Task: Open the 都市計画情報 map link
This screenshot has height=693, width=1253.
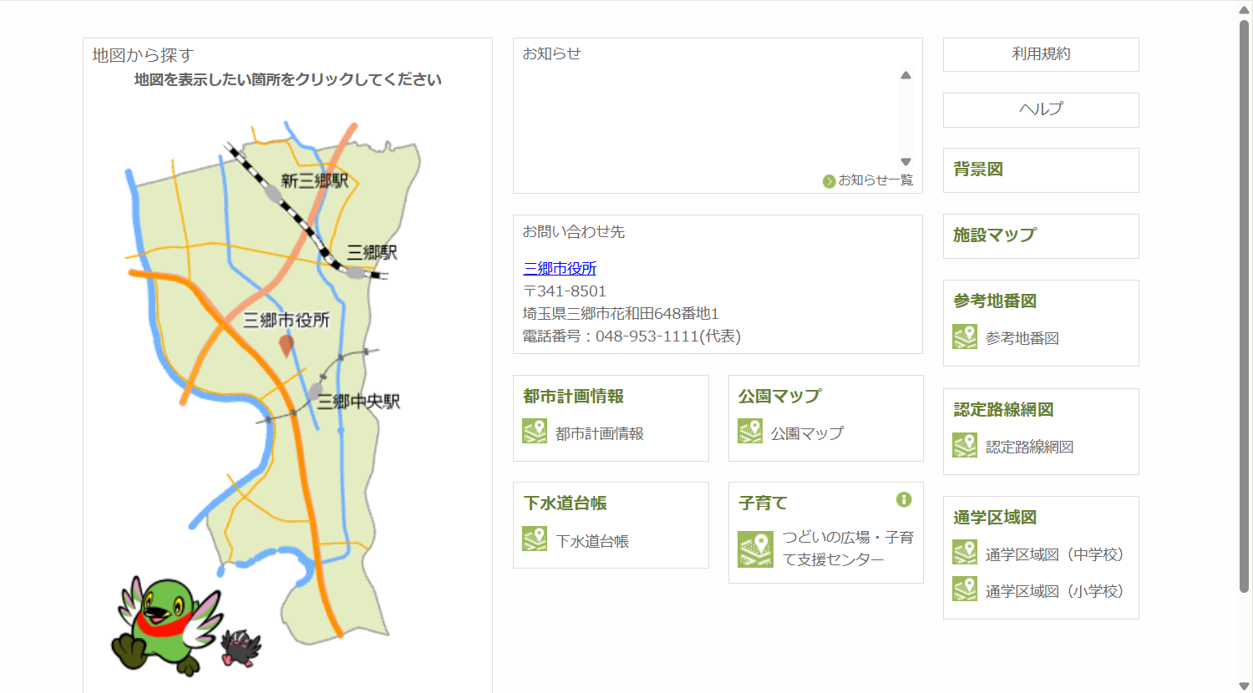Action: tap(600, 433)
